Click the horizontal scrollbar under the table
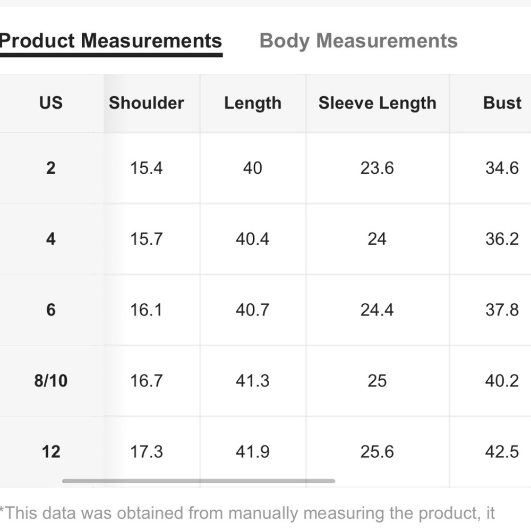Image resolution: width=531 pixels, height=531 pixels. pyautogui.click(x=199, y=481)
